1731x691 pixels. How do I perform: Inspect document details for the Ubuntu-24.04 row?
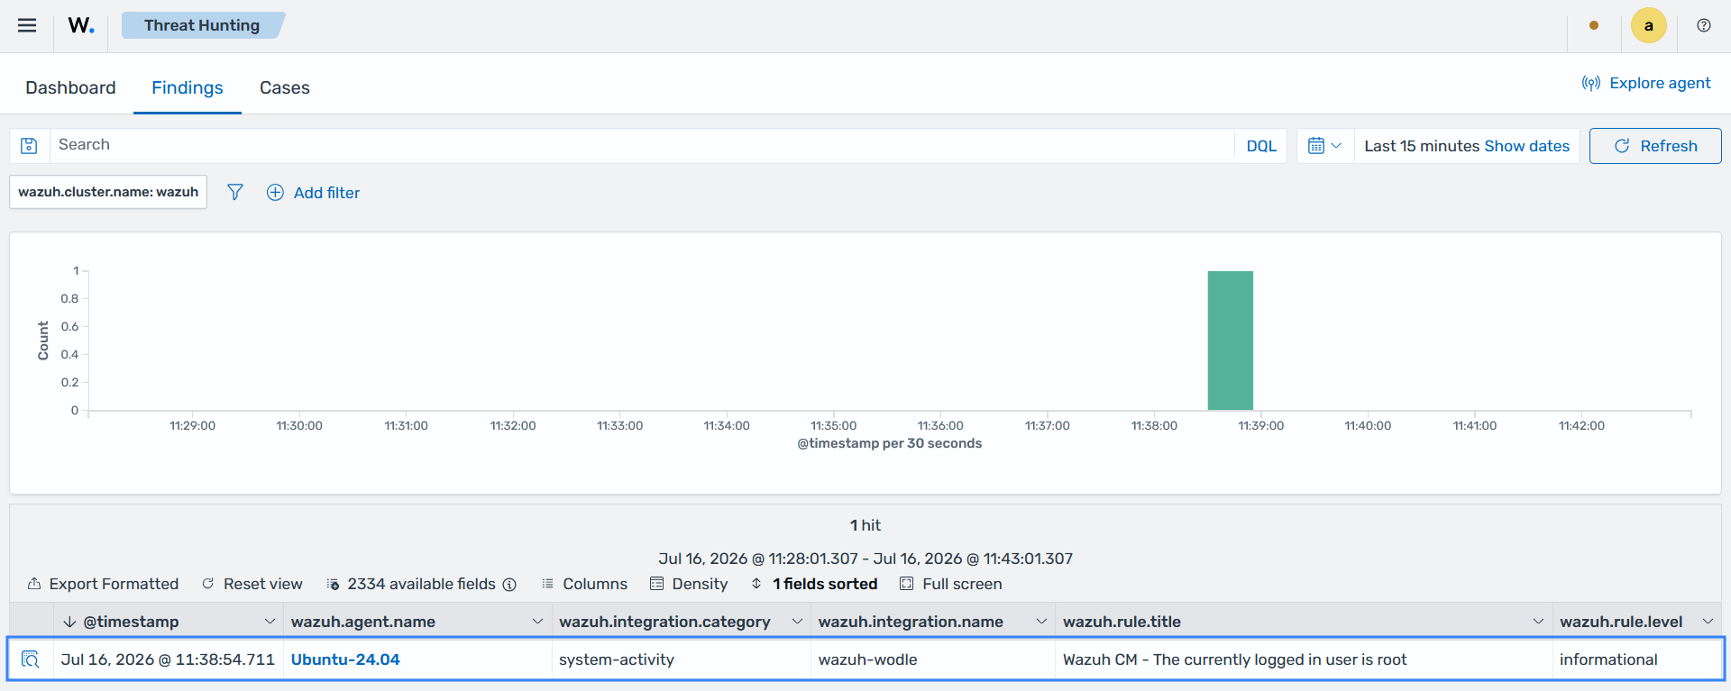[31, 659]
